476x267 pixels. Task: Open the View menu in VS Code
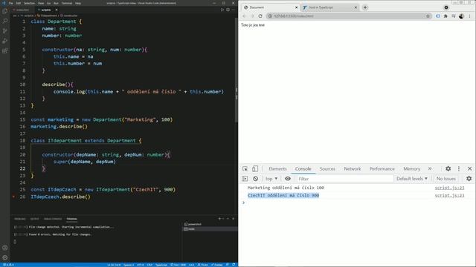point(41,3)
